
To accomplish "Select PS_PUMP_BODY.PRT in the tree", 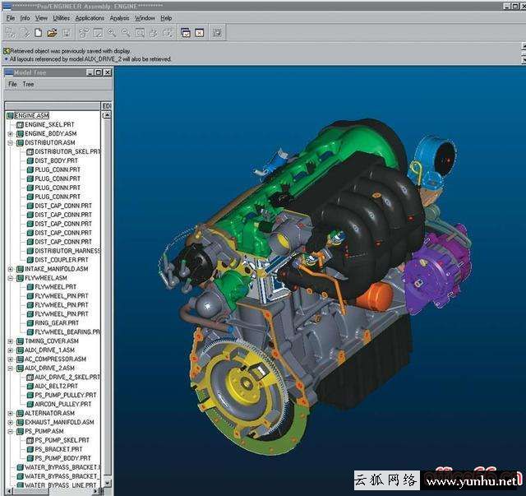I will (x=62, y=458).
